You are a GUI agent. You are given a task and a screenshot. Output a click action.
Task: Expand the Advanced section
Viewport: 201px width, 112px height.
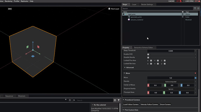125,67
